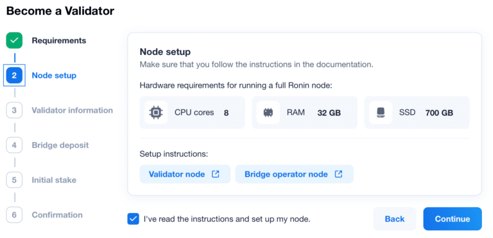
Task: Click the SSD drive icon
Action: click(x=381, y=113)
